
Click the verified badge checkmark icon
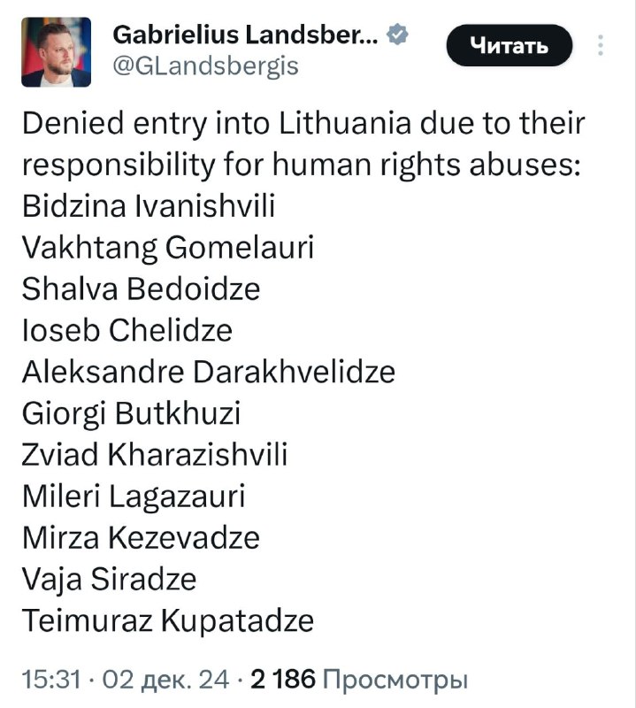pyautogui.click(x=397, y=35)
